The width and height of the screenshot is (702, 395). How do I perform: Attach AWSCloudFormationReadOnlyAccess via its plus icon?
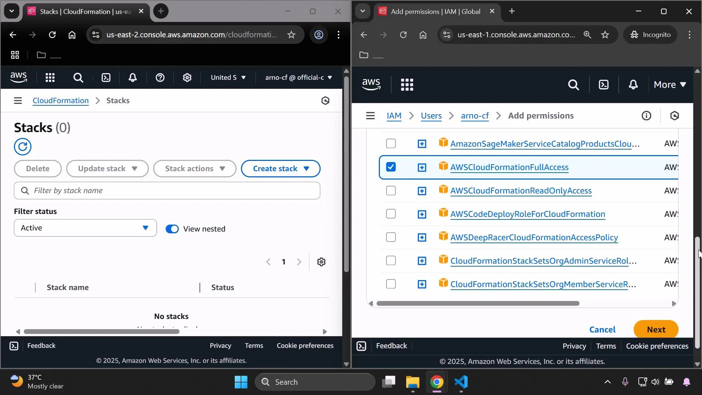click(x=422, y=191)
